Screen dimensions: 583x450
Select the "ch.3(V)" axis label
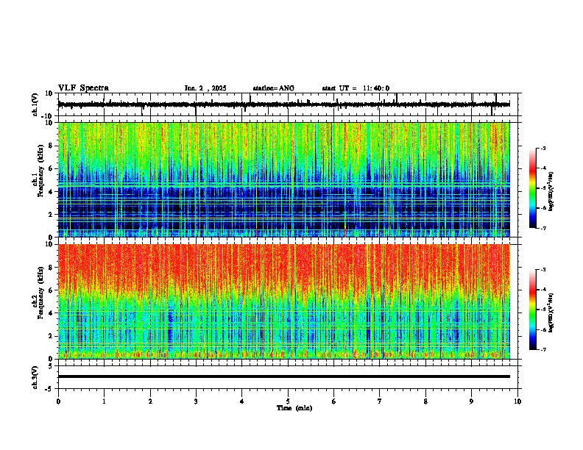pos(35,377)
